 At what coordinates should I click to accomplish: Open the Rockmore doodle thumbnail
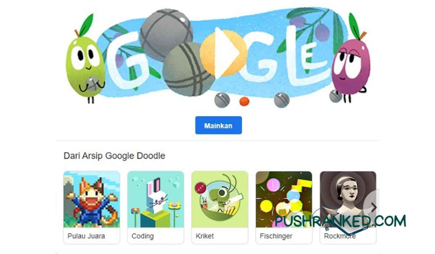pos(348,199)
